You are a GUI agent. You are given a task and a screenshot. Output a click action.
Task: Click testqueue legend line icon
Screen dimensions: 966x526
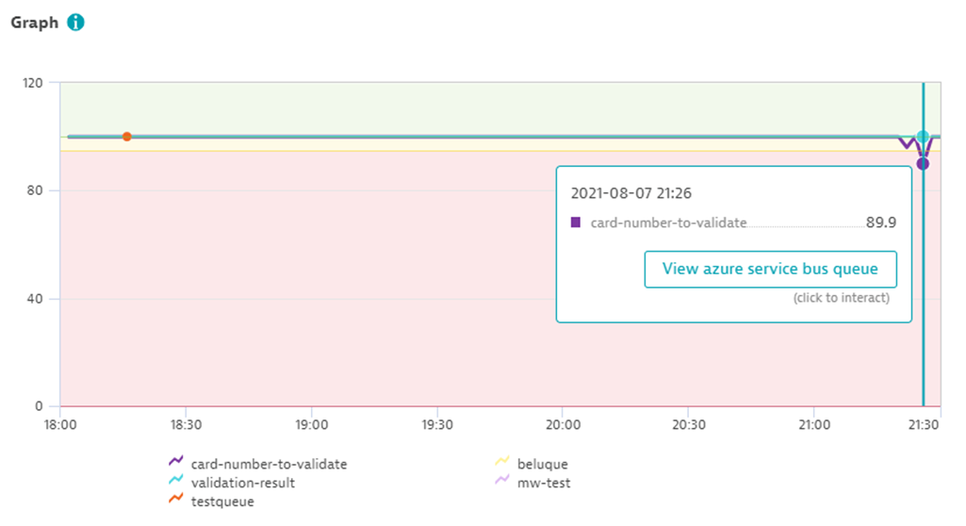click(x=176, y=498)
